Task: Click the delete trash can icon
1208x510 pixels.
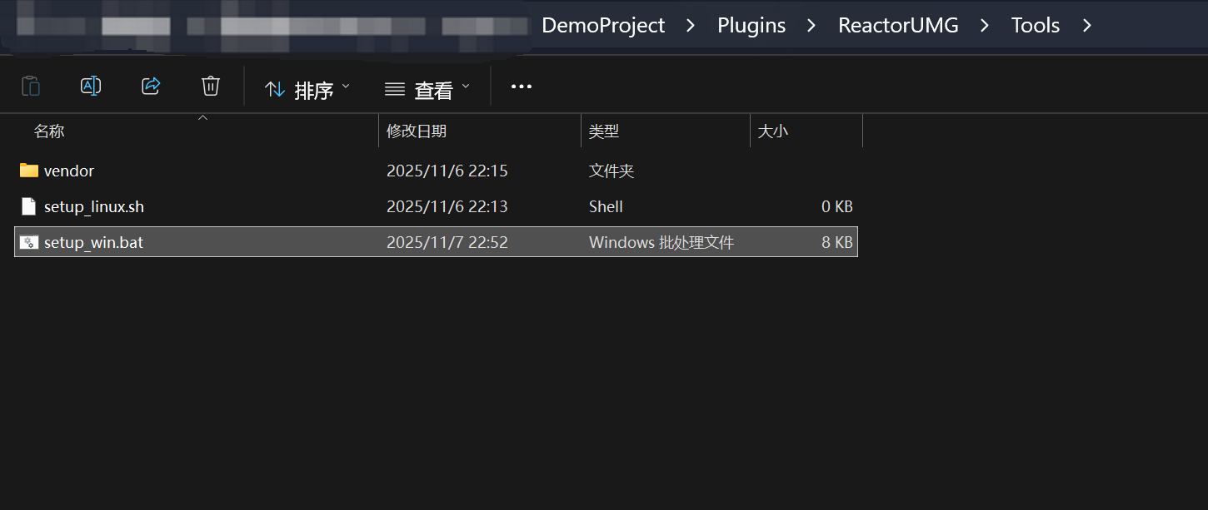Action: (211, 86)
